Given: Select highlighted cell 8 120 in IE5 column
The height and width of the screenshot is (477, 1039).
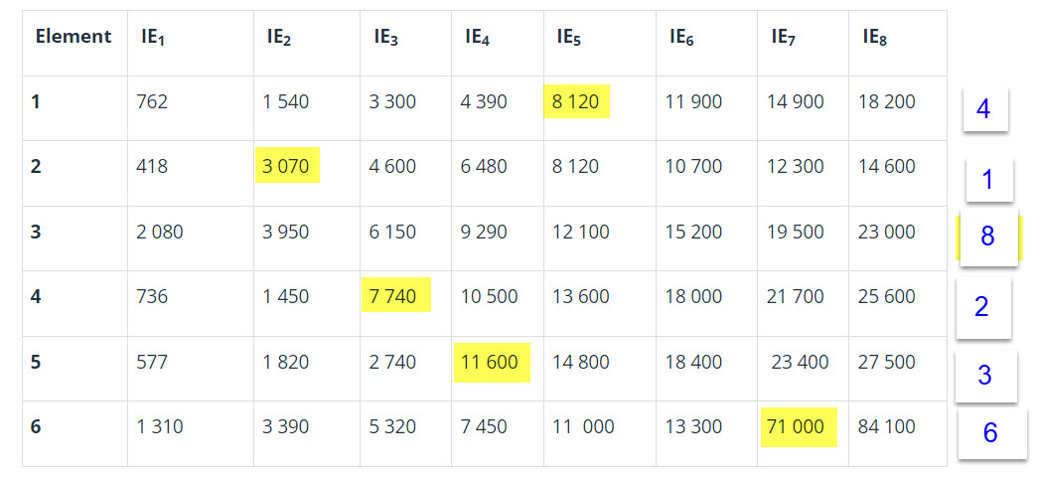Looking at the screenshot, I should [576, 101].
